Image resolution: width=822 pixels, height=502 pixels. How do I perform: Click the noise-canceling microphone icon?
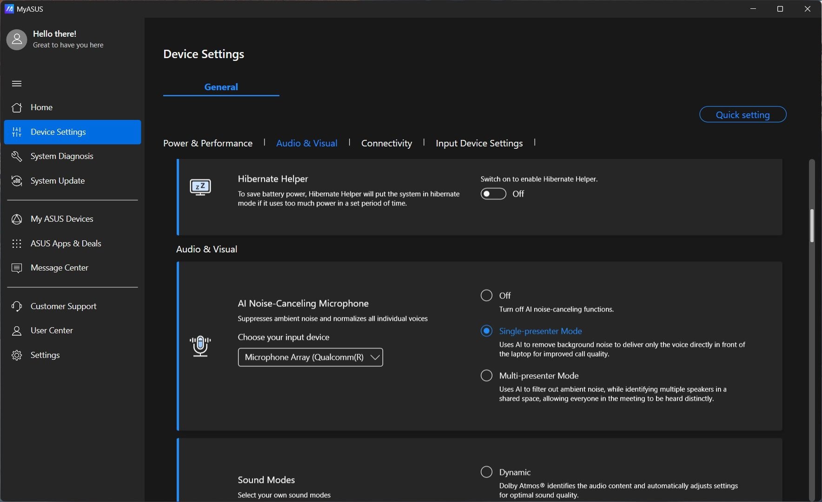coord(200,346)
